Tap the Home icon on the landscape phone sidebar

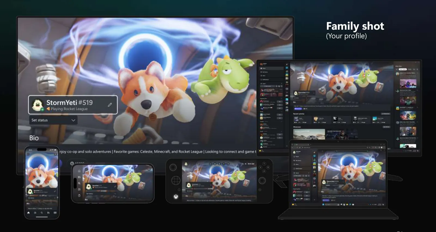(79, 171)
